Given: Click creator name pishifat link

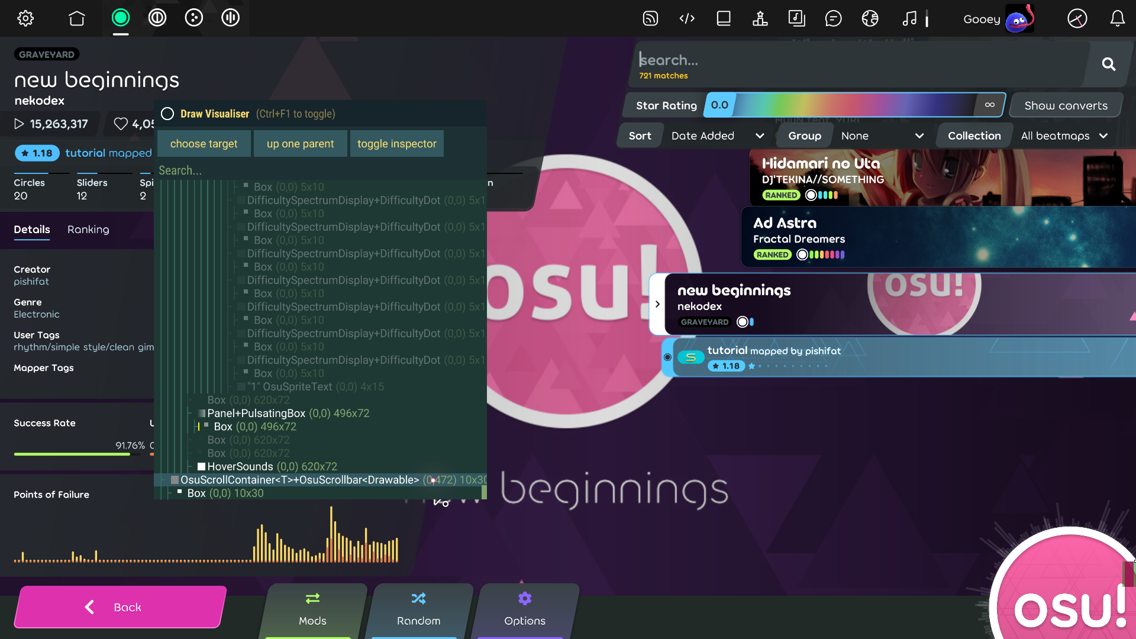Looking at the screenshot, I should point(31,282).
